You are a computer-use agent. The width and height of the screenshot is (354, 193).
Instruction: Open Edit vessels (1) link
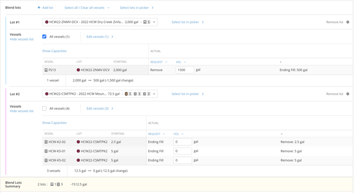(98, 37)
